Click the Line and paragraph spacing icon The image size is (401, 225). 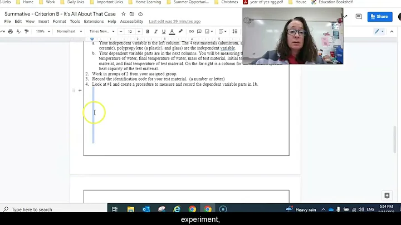tap(235, 31)
